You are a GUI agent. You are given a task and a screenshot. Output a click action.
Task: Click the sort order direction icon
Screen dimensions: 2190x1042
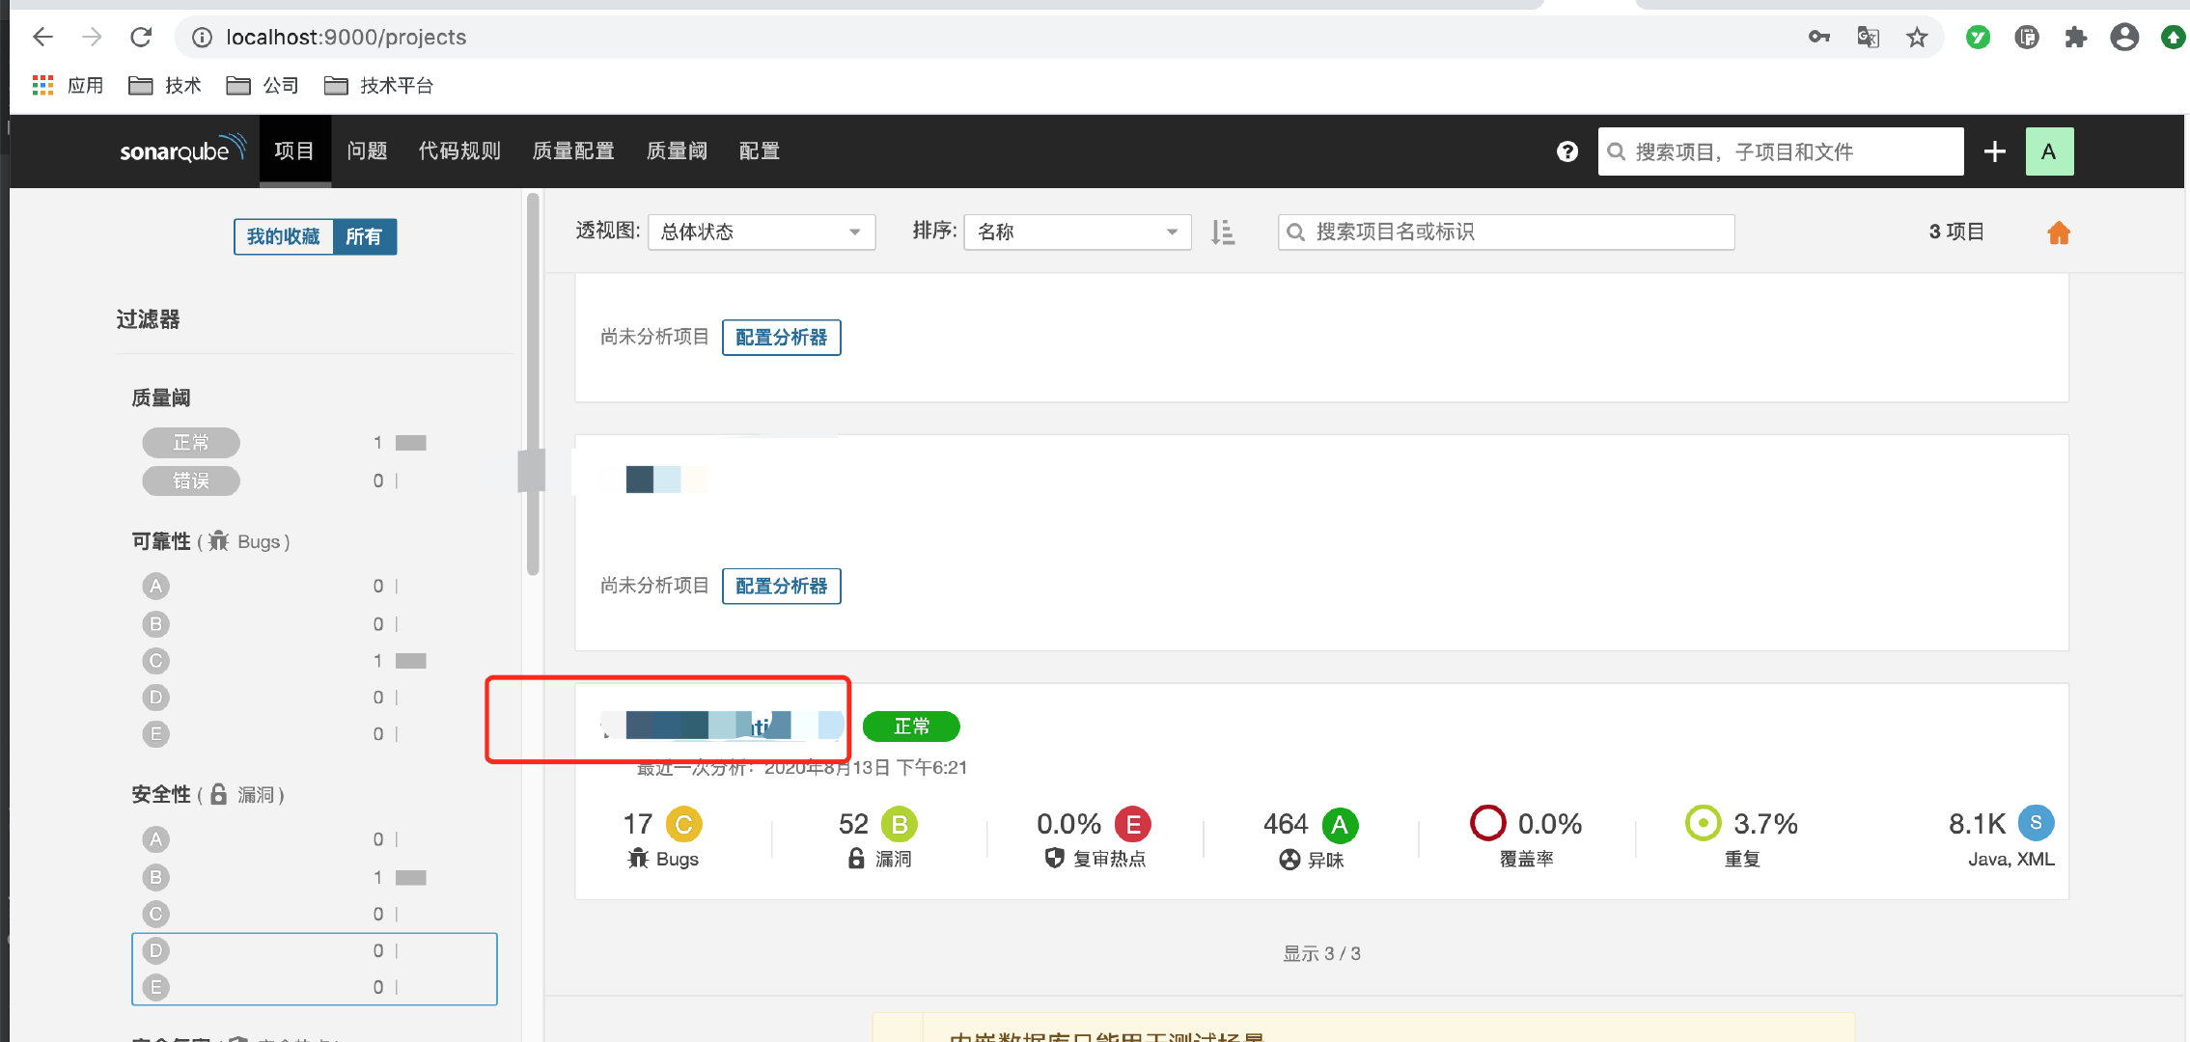[1223, 233]
